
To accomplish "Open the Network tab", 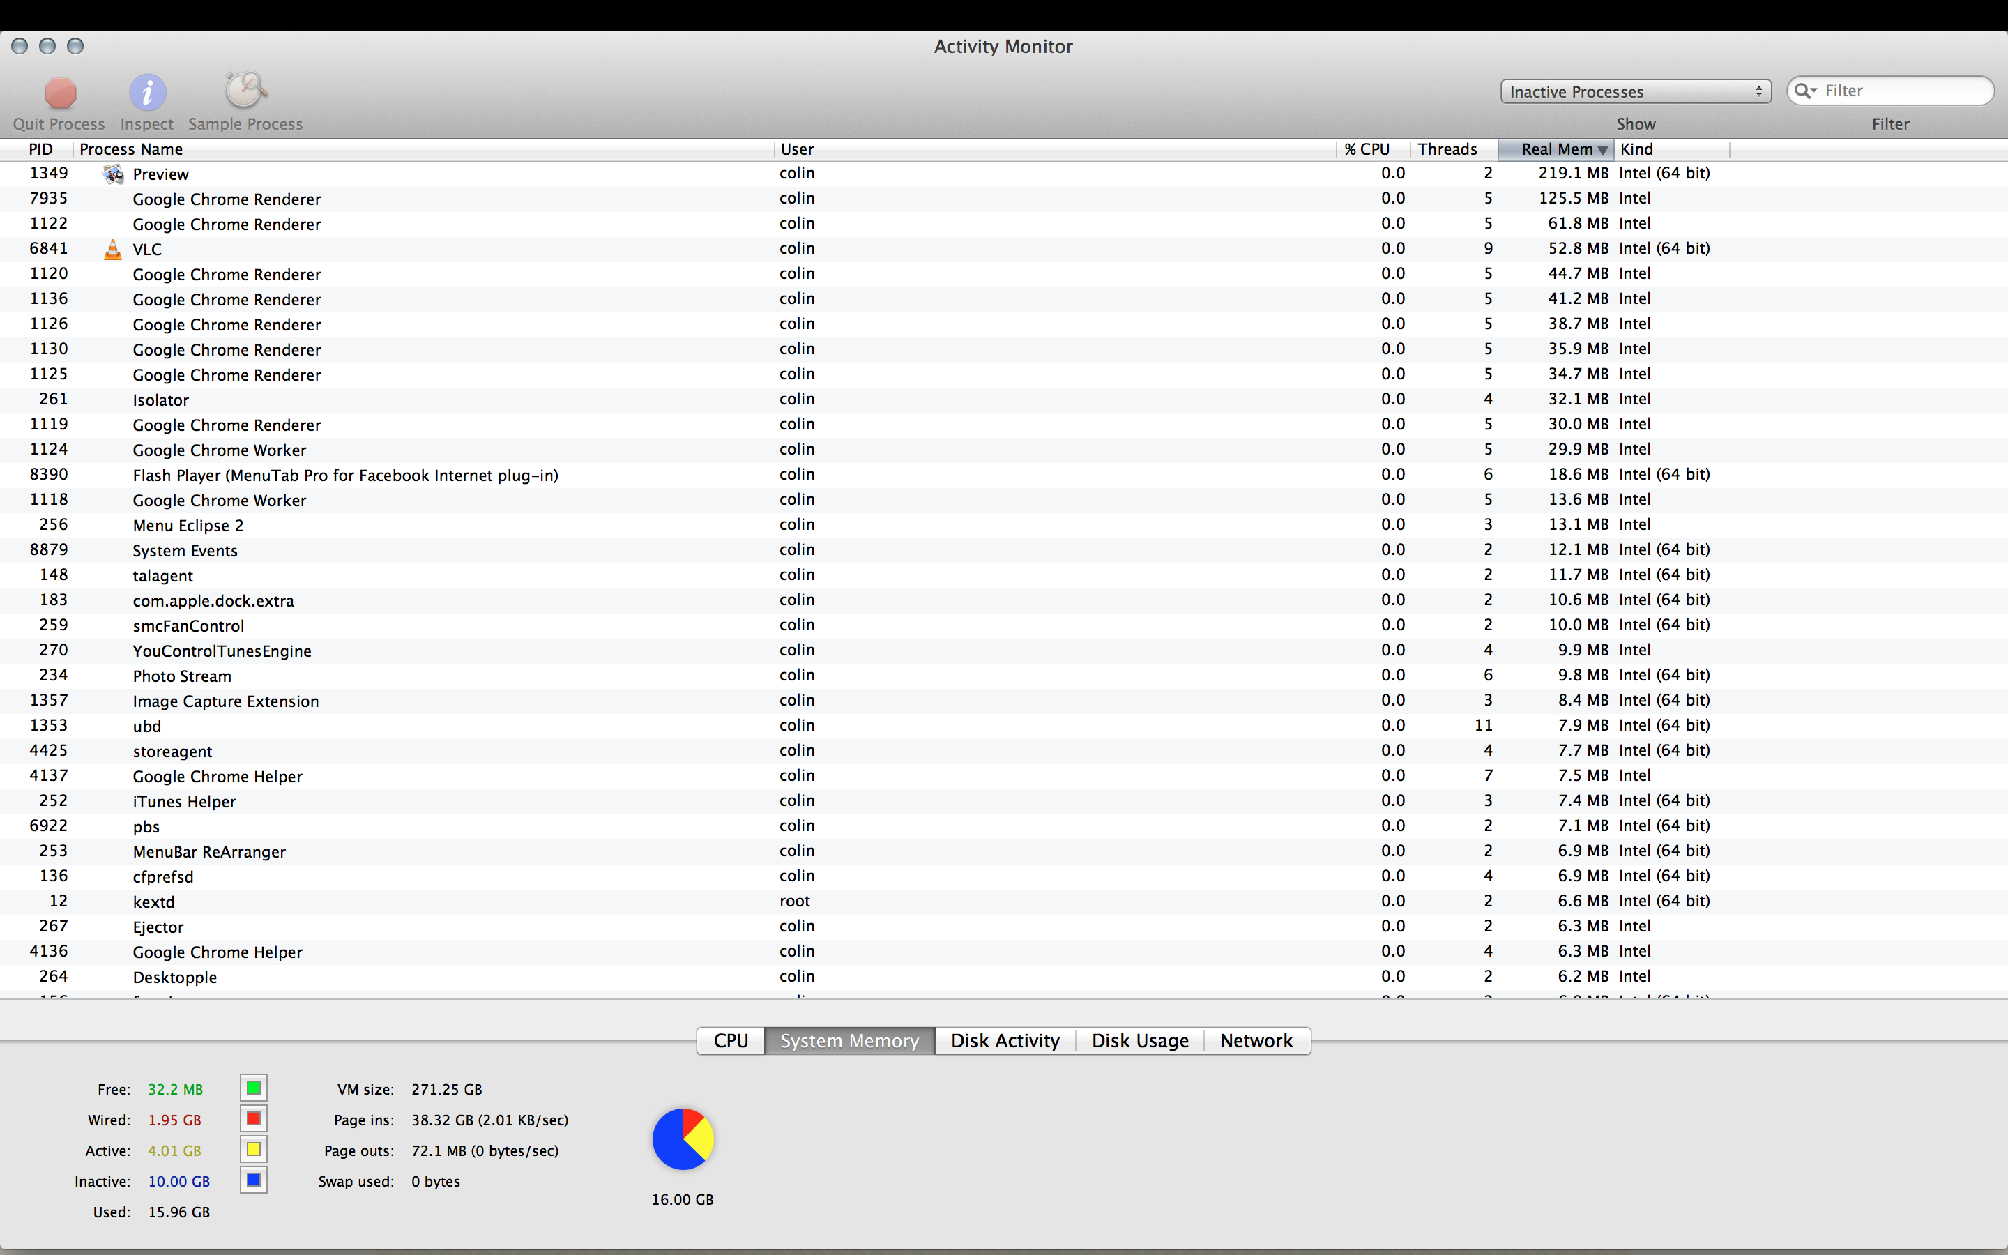I will (x=1256, y=1041).
